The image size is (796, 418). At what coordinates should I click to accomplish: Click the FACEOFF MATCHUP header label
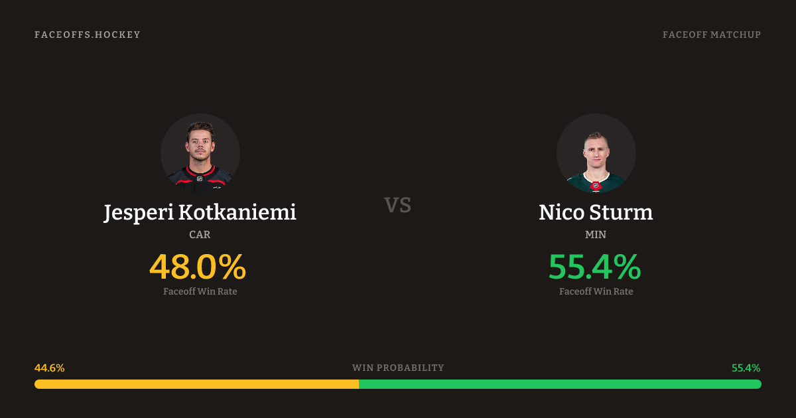pyautogui.click(x=711, y=35)
